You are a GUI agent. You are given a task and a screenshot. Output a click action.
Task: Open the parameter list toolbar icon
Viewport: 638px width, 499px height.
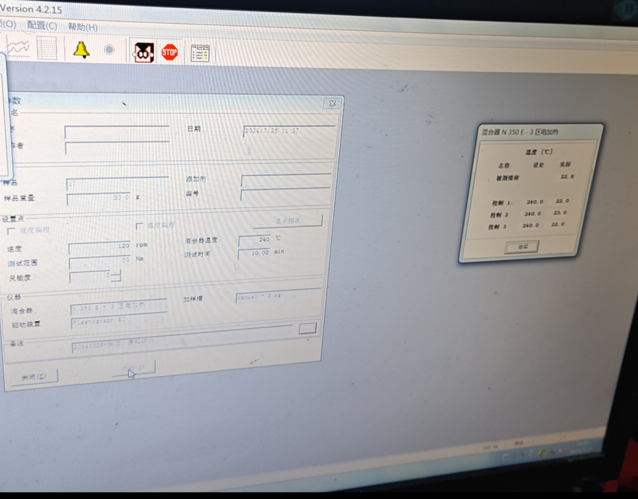(x=200, y=53)
